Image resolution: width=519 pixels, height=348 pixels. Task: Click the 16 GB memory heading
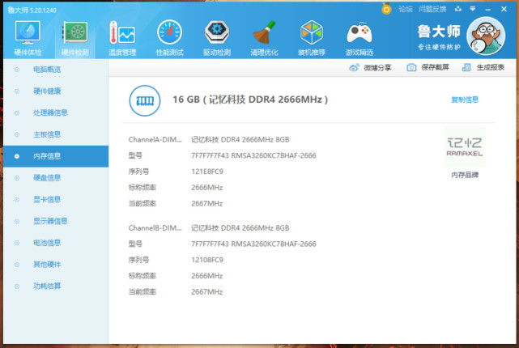click(x=250, y=100)
